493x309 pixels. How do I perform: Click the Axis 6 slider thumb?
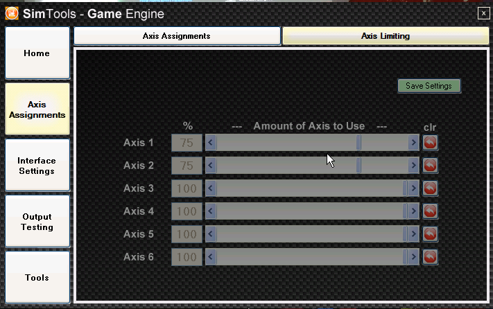pos(405,257)
